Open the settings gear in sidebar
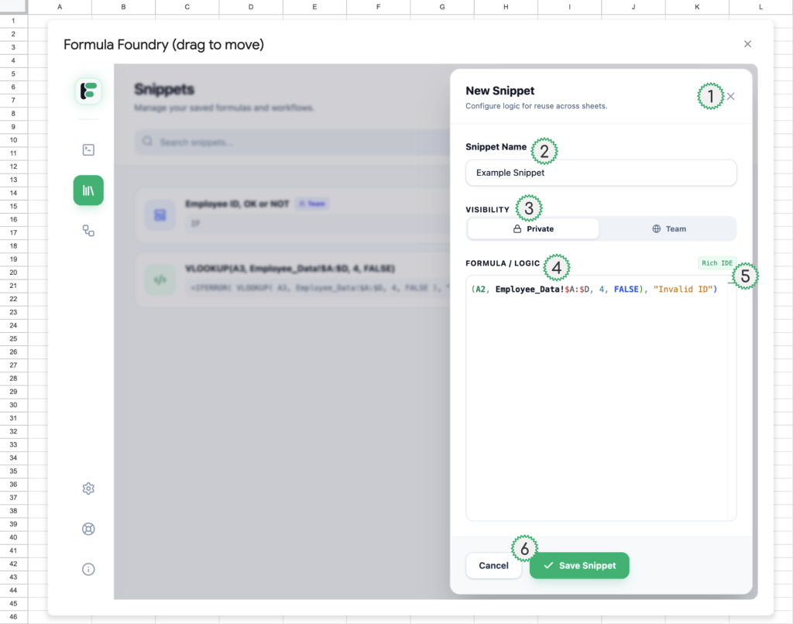 (x=88, y=489)
